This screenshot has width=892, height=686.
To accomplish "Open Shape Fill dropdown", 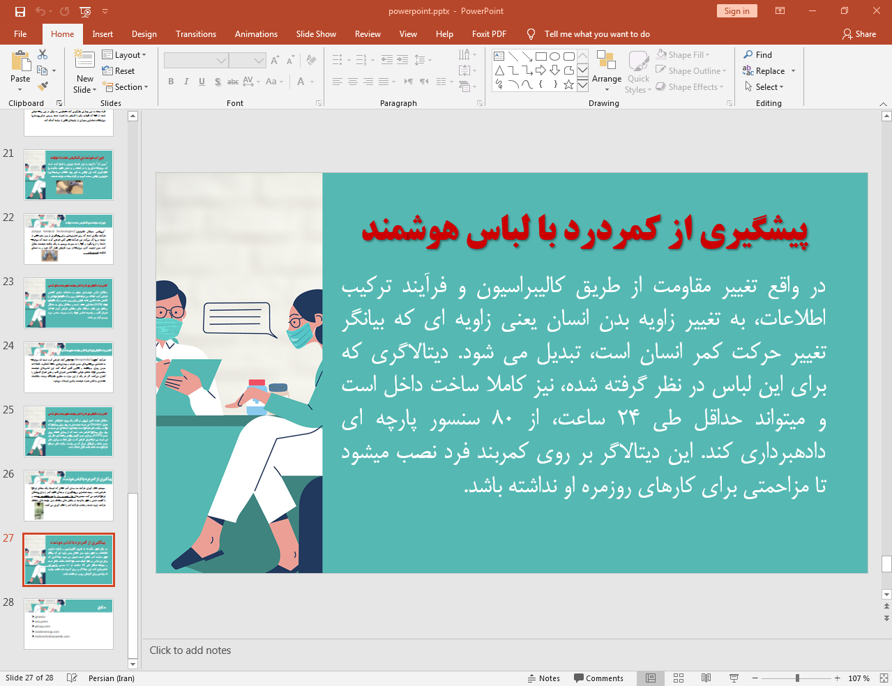I will (683, 55).
